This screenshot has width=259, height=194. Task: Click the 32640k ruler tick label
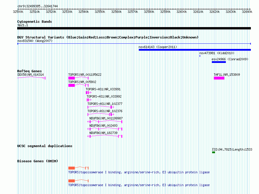coord(247,12)
